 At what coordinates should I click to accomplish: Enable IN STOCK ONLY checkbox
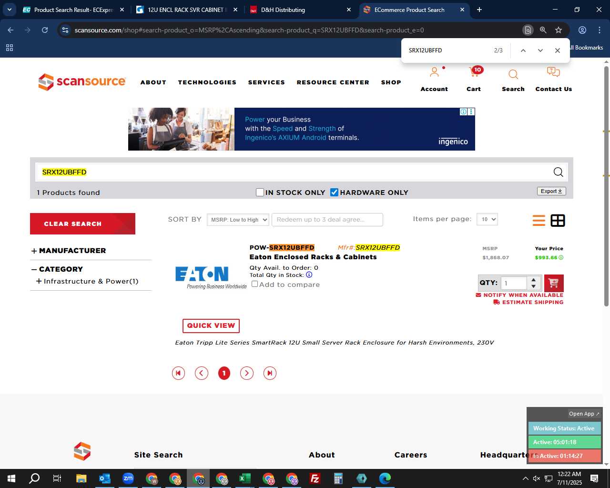click(x=260, y=193)
